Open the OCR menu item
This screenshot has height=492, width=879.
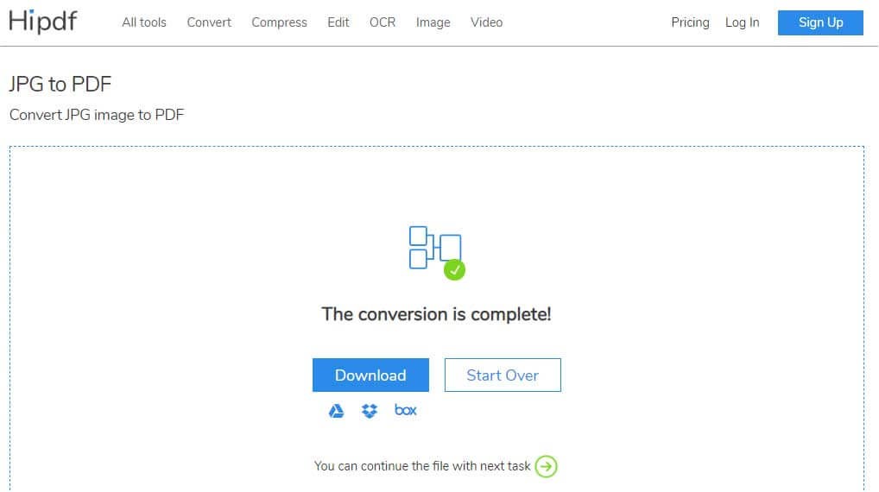383,22
